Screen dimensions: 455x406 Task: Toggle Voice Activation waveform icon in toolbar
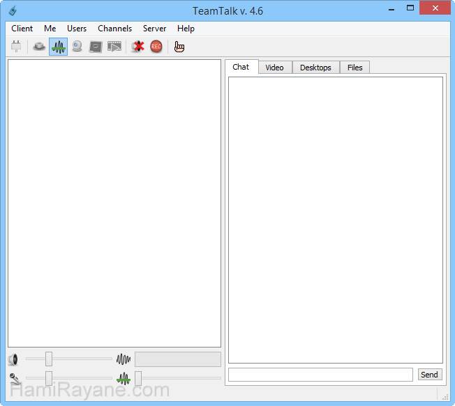click(59, 47)
